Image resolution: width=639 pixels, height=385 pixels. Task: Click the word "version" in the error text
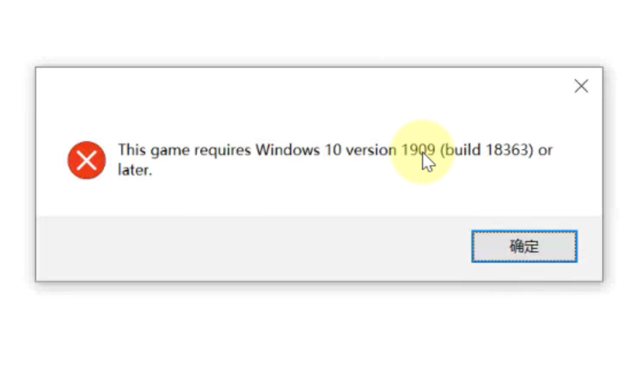[371, 150]
